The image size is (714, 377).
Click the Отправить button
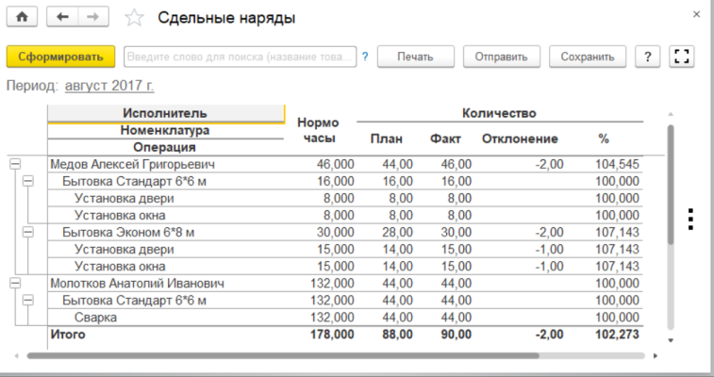click(x=501, y=57)
